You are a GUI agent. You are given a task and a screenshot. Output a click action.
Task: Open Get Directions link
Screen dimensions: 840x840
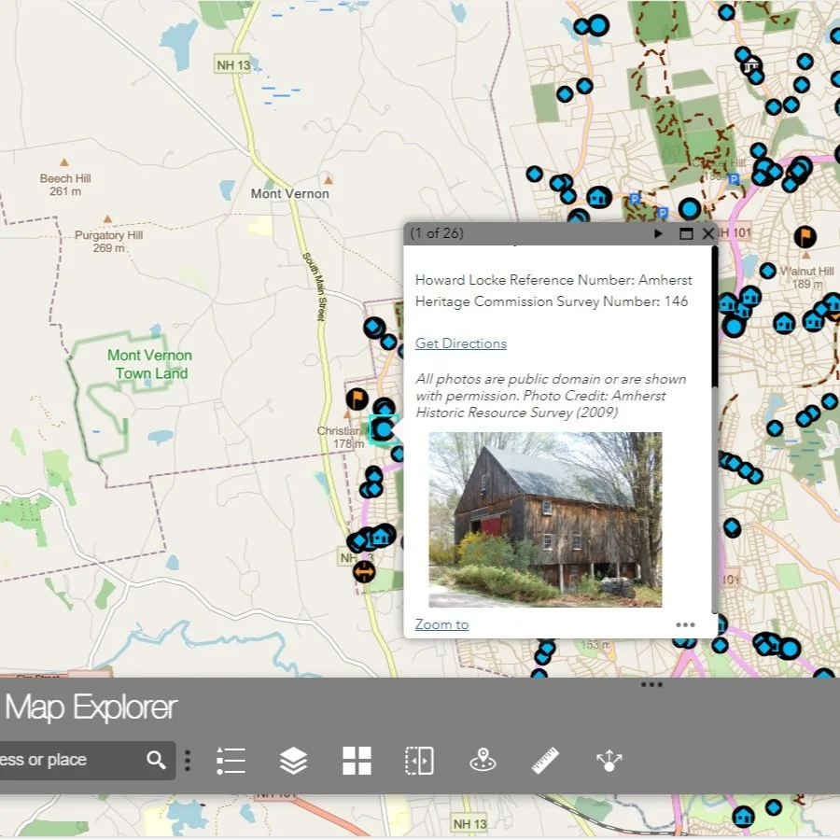pos(461,343)
